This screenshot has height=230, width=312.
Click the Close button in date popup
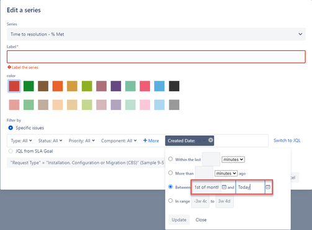coord(201,220)
